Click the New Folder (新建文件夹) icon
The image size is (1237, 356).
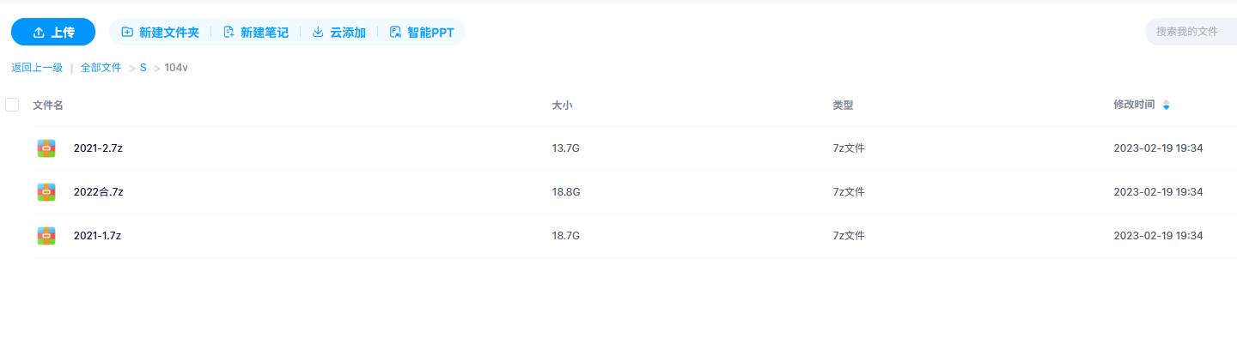click(x=127, y=33)
